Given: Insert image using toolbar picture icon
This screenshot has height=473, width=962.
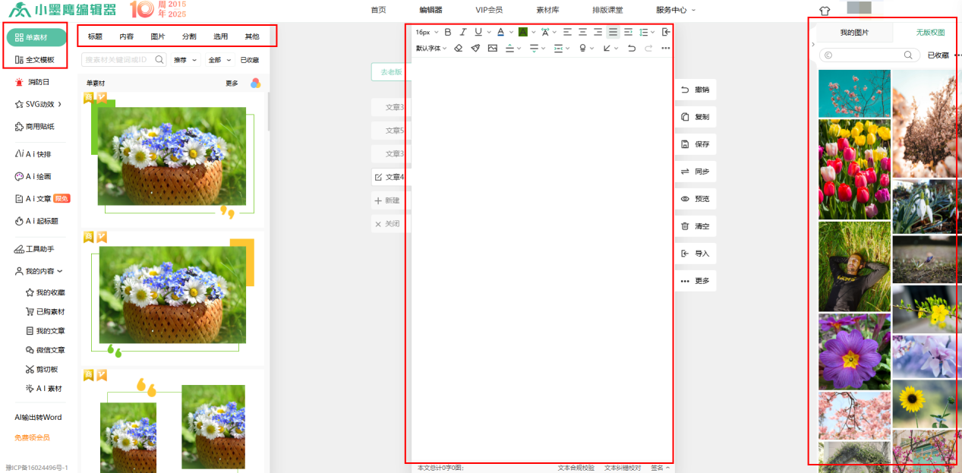Looking at the screenshot, I should (x=493, y=48).
